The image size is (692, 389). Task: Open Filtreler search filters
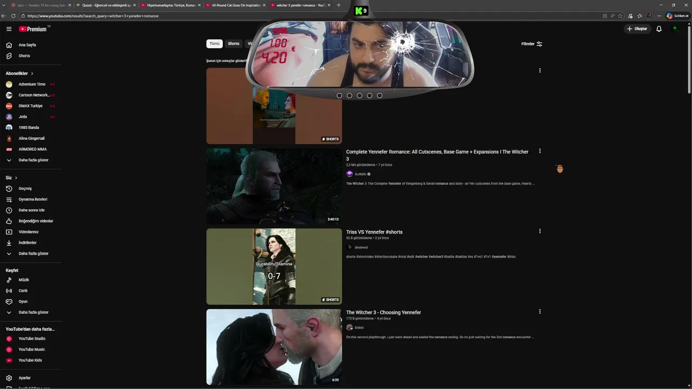(531, 44)
